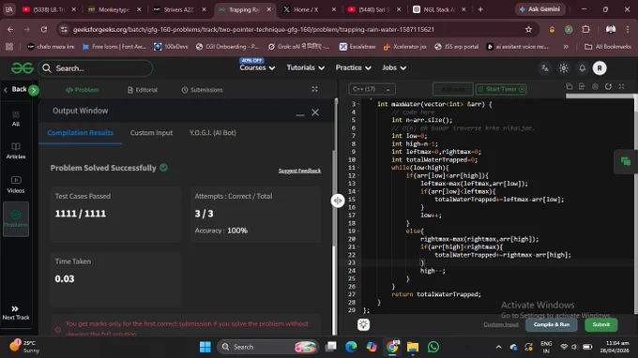Open All section in left sidebar

pyautogui.click(x=16, y=119)
